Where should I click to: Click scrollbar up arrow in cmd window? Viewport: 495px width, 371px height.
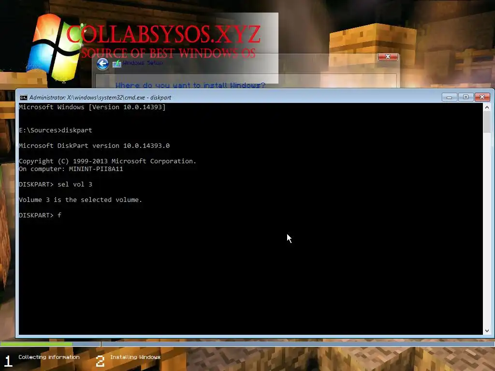(x=487, y=107)
